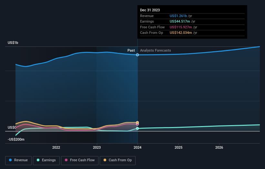Click the teal Earnings data point marker
The height and width of the screenshot is (169, 265).
click(x=138, y=128)
